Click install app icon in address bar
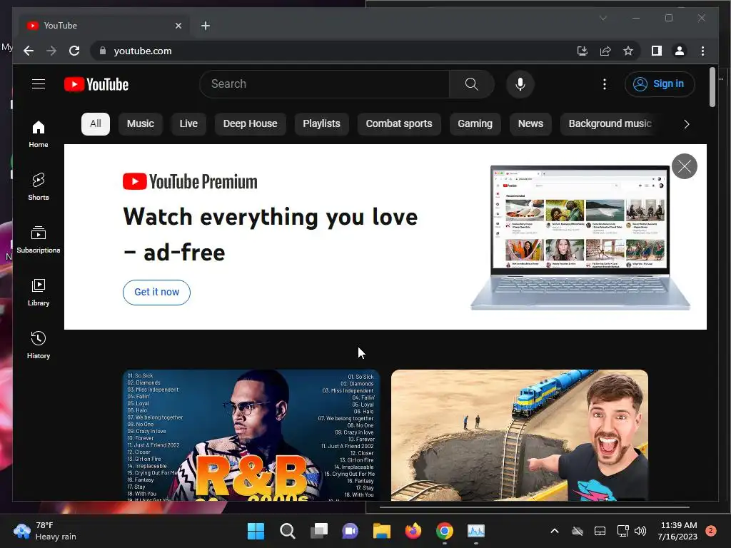Viewport: 731px width, 548px height. [583, 51]
